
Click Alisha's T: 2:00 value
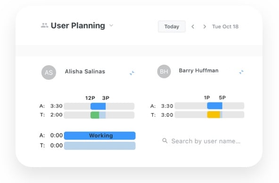57,115
